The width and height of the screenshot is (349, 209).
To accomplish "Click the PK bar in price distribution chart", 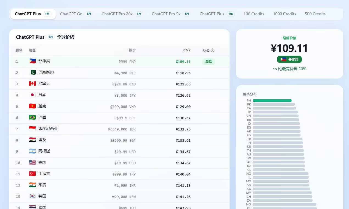I will (x=274, y=104).
